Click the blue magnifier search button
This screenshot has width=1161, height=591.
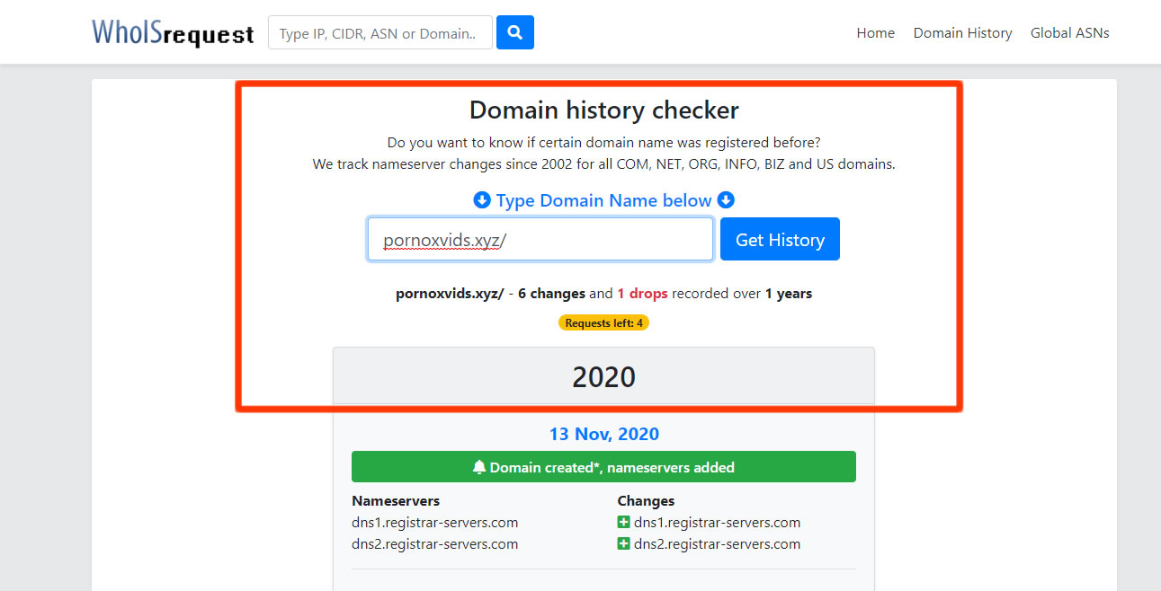click(515, 32)
